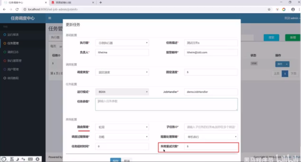Open the browser profile avatar icon
This screenshot has width=301, height=162.
pyautogui.click(x=293, y=9)
